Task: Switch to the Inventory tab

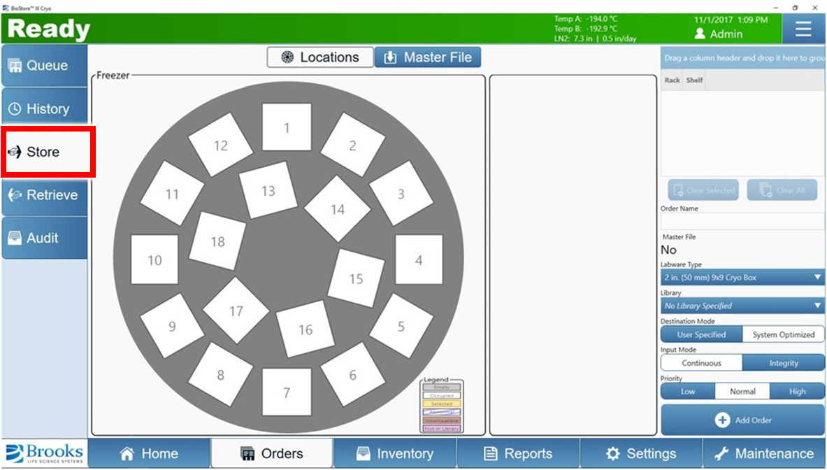Action: coord(394,454)
